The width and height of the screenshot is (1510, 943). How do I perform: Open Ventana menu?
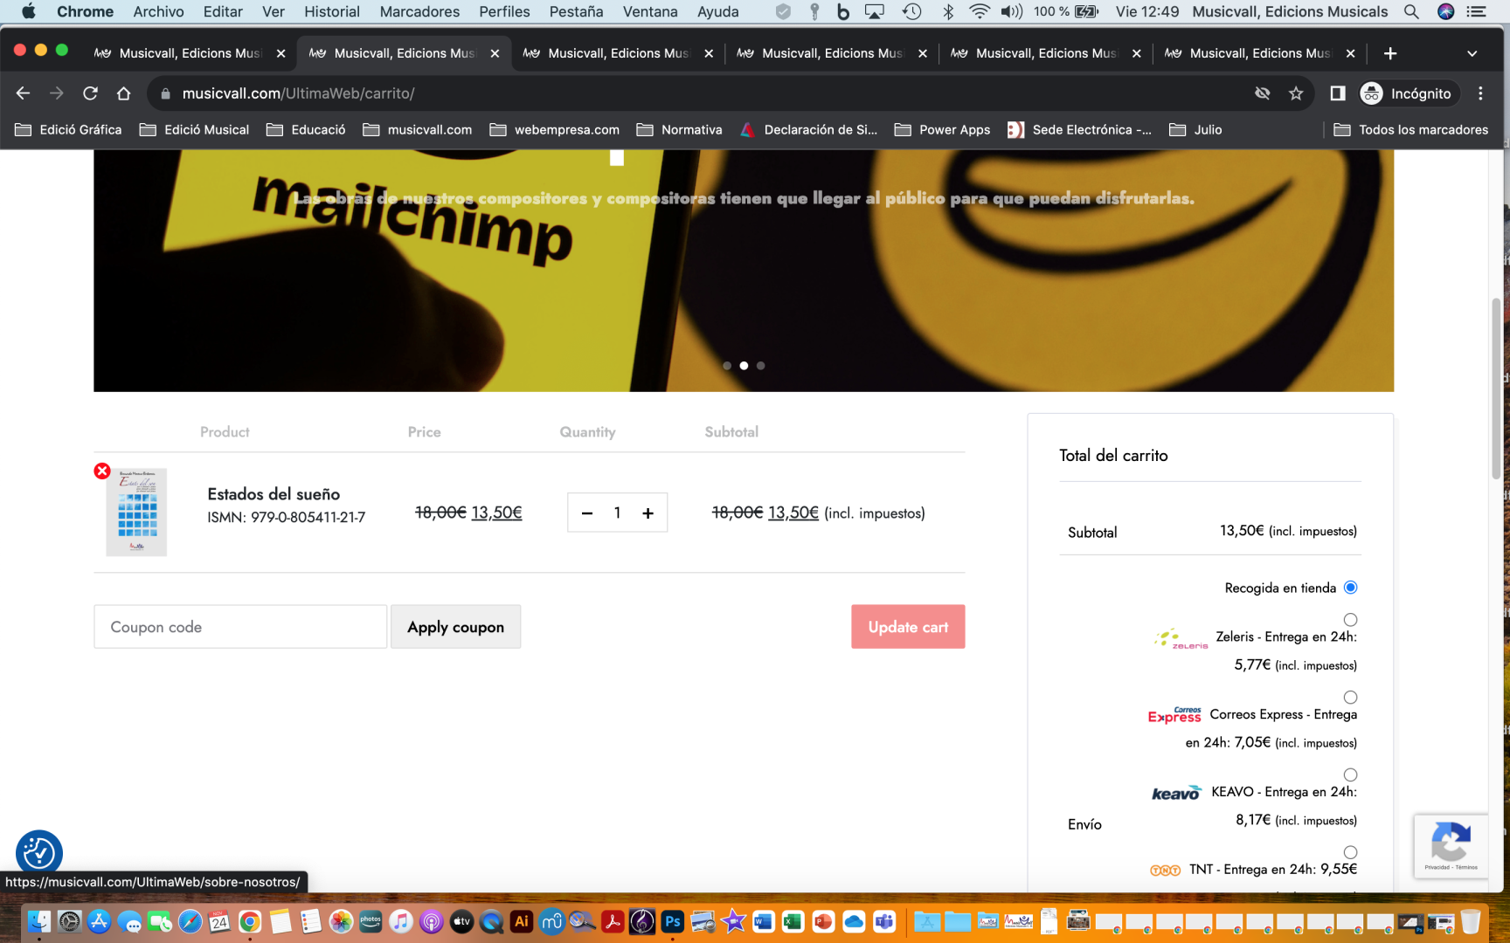tap(650, 11)
